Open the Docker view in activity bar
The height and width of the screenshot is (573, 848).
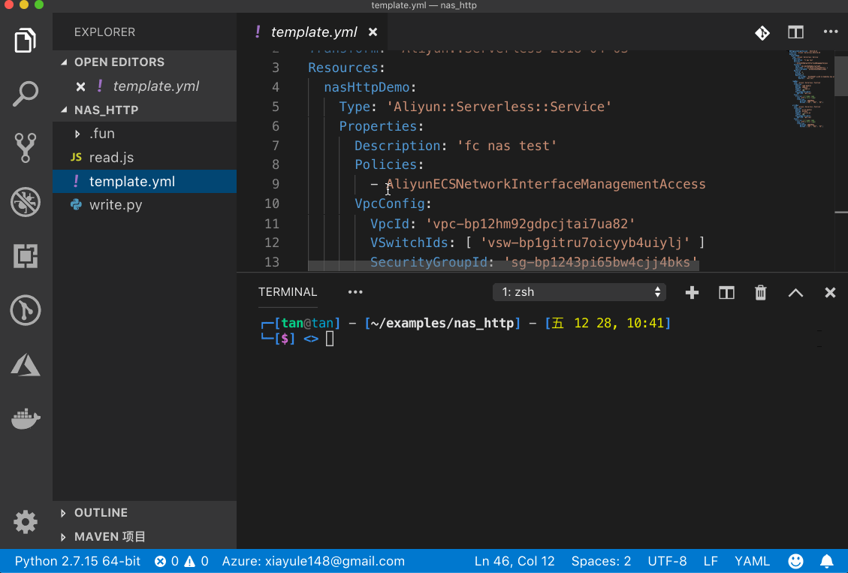(26, 418)
